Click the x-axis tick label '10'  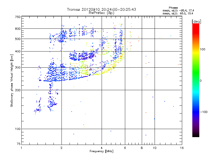pos(155,148)
